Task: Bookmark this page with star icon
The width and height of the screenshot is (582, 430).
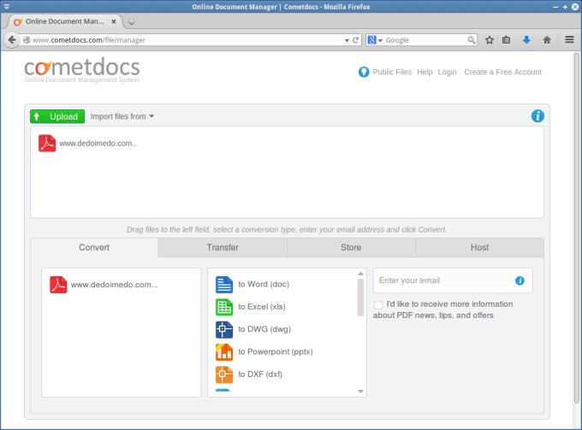Action: pyautogui.click(x=490, y=39)
